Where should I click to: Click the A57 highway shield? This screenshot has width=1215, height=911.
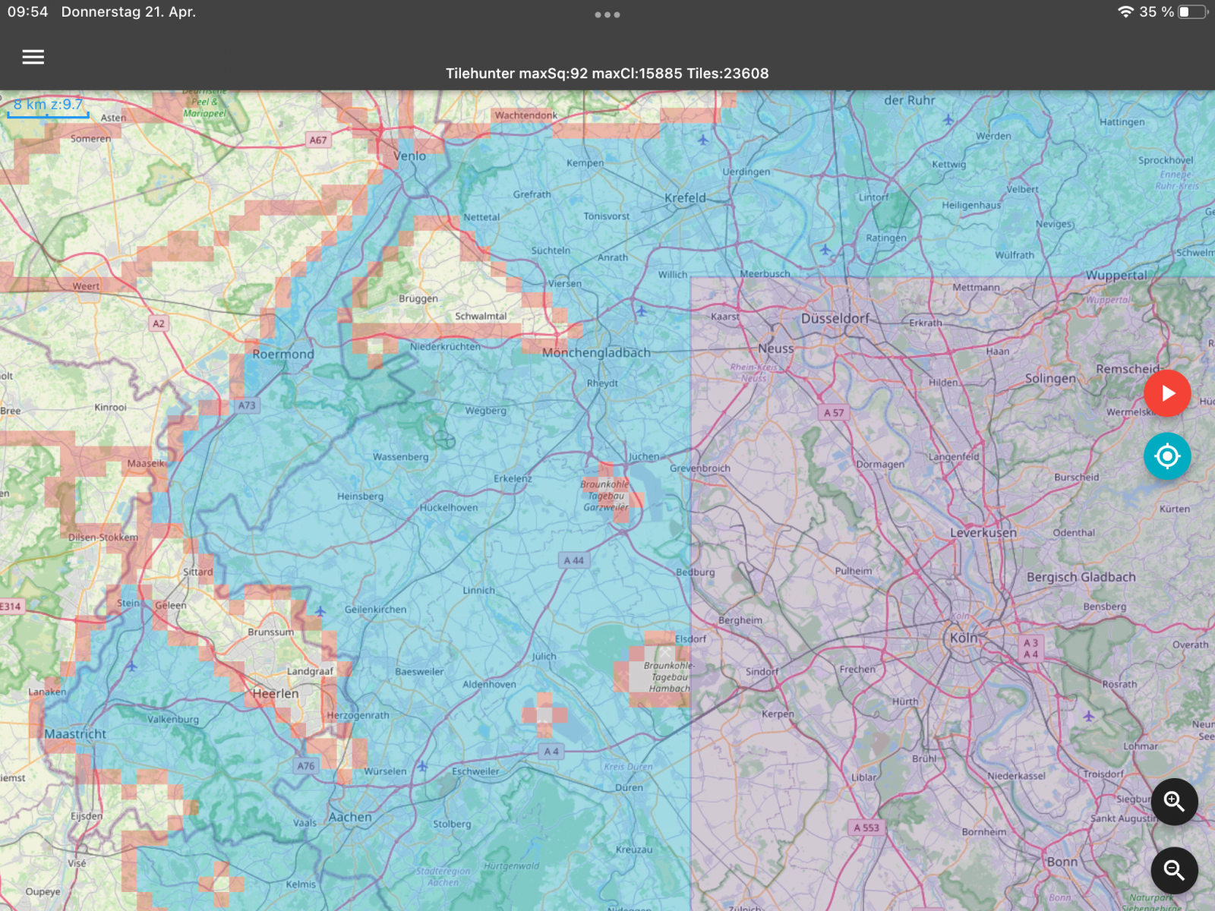click(x=834, y=413)
